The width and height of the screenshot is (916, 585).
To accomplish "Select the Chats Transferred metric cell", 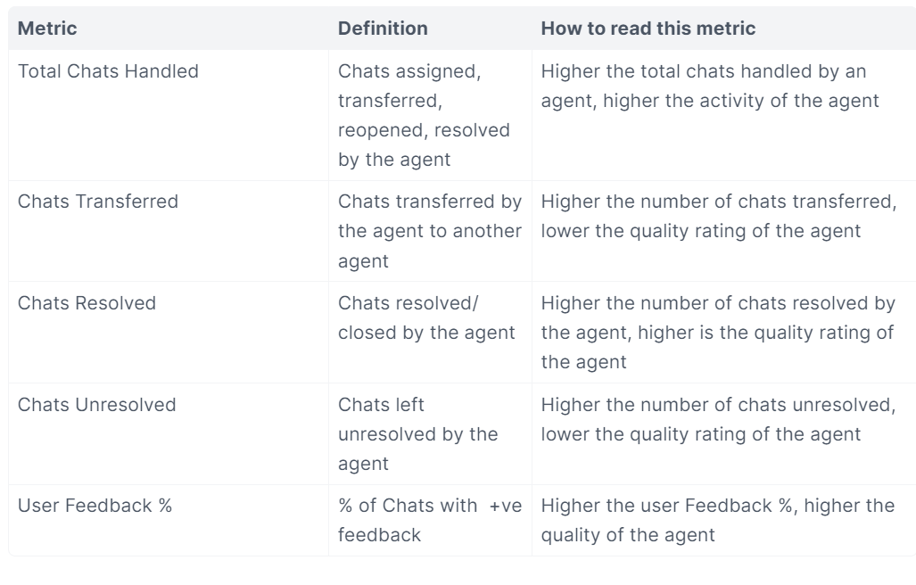I will pos(98,202).
